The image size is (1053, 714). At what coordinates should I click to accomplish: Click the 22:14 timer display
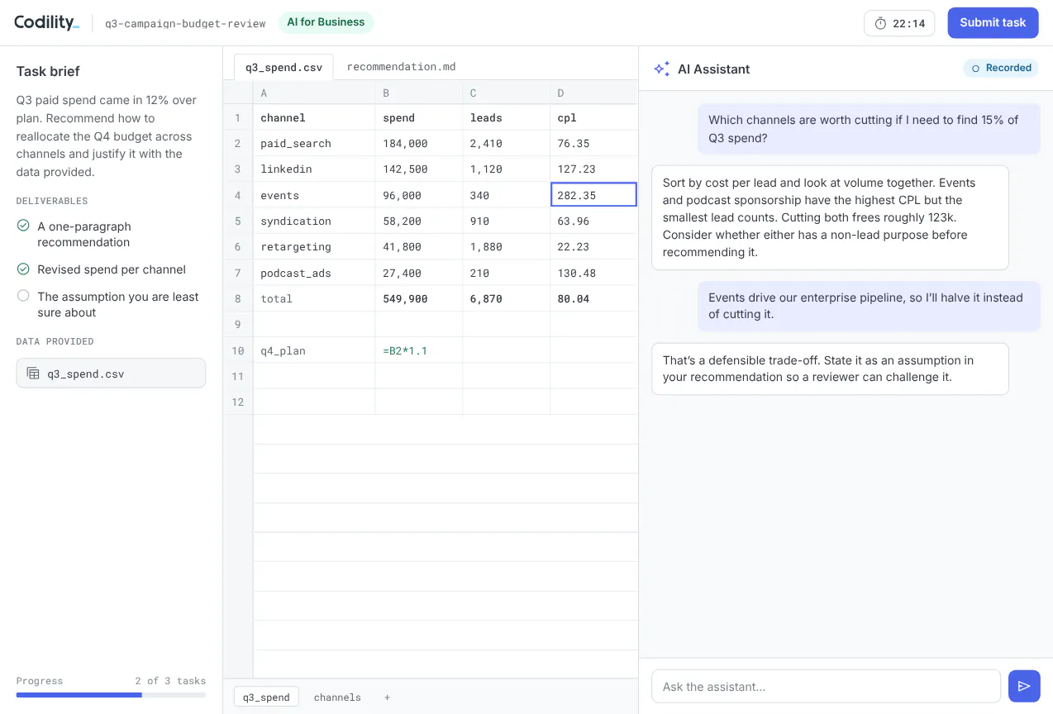pyautogui.click(x=899, y=23)
